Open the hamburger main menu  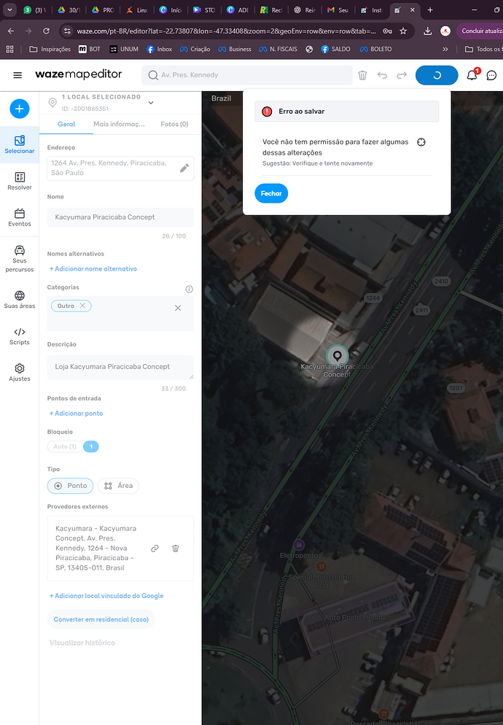point(17,75)
